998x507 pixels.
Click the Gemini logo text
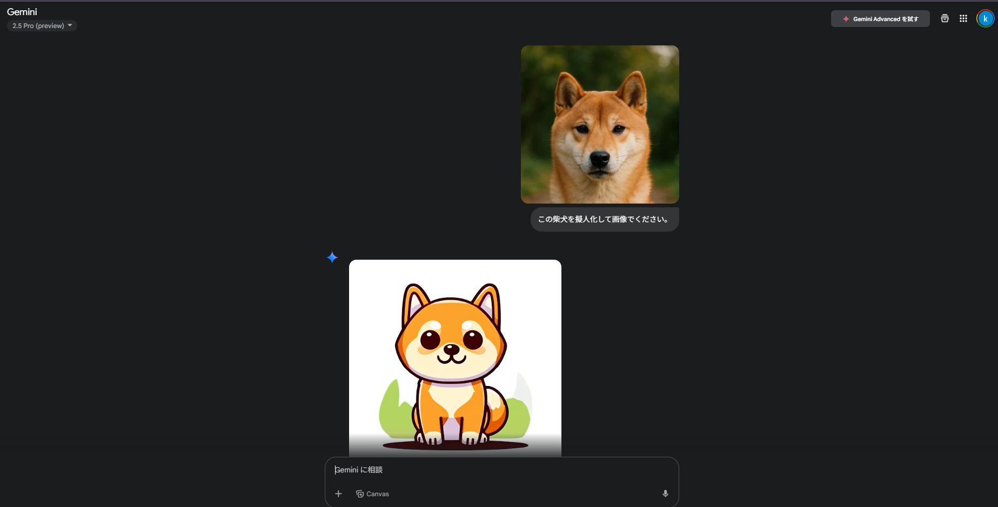tap(22, 12)
